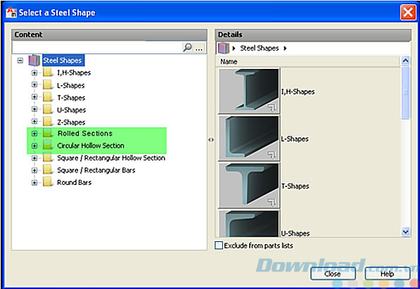Collapse the Steel Shapes root node
Viewport: 420px width, 289px height.
(x=20, y=60)
